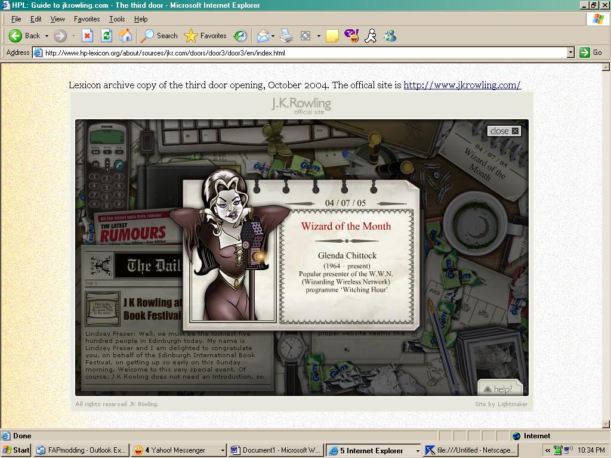Click the greyed Forward arrow button
Image resolution: width=611 pixels, height=458 pixels.
(x=60, y=36)
